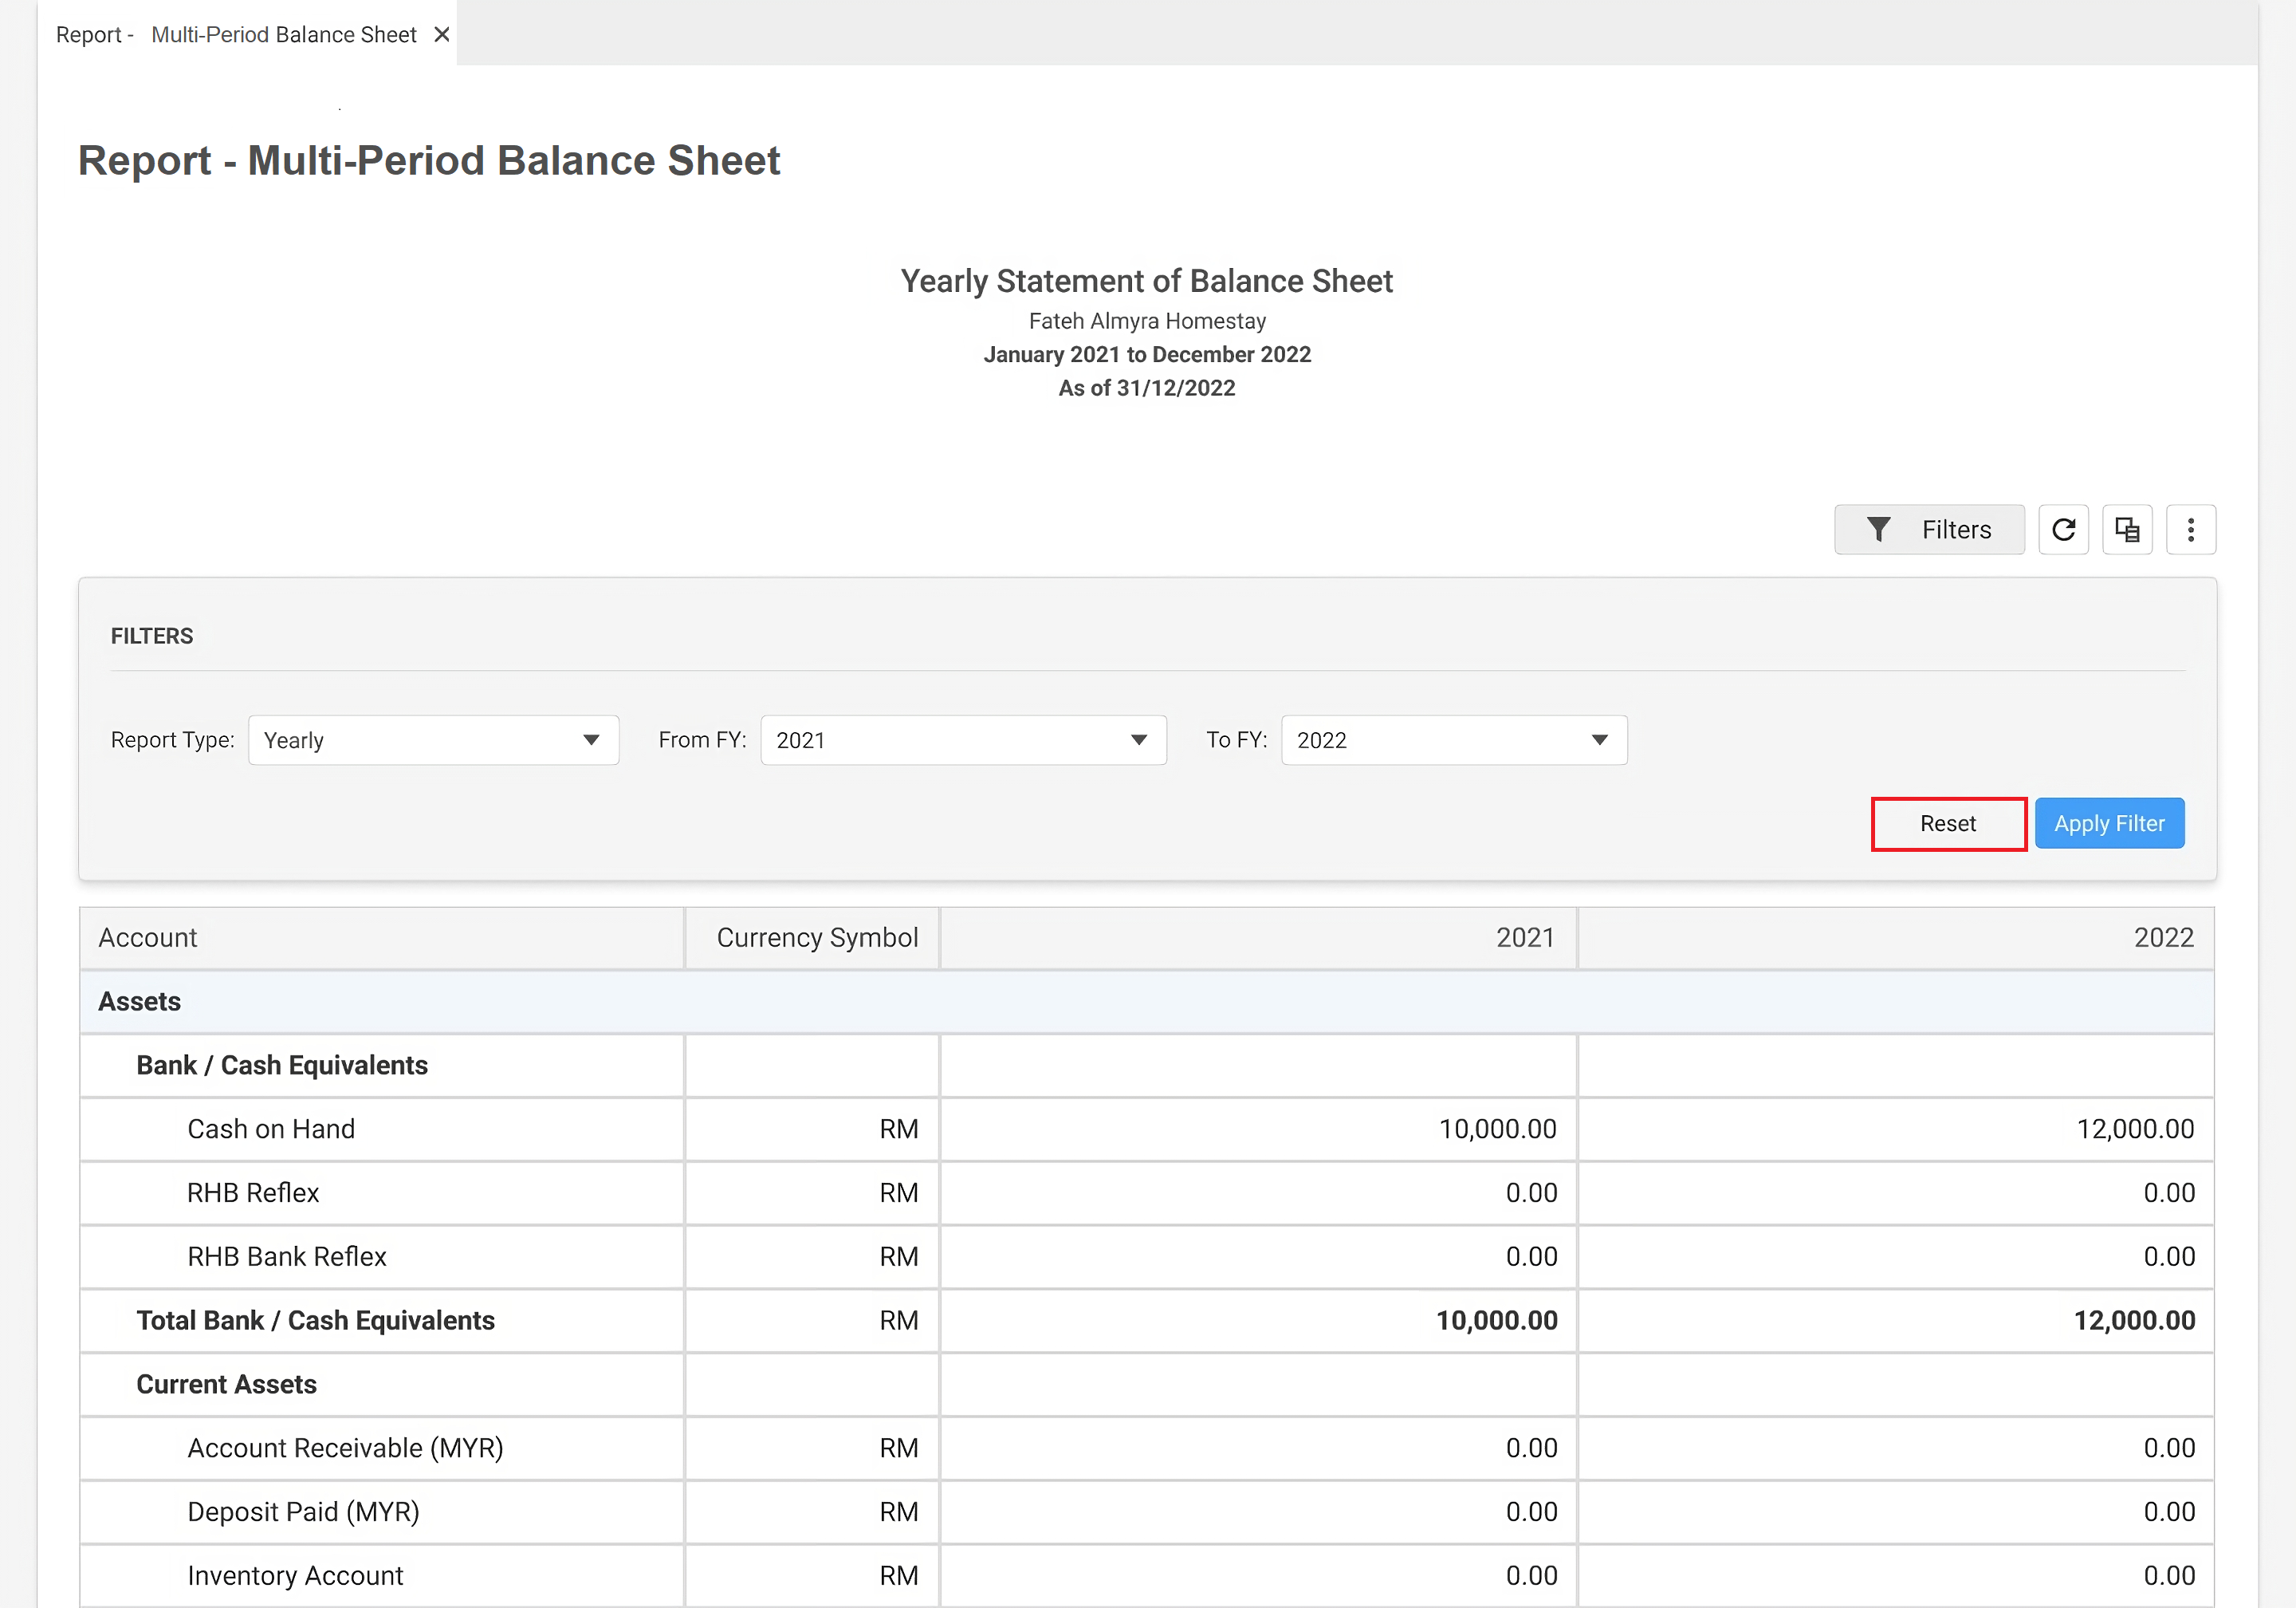Image resolution: width=2296 pixels, height=1608 pixels.
Task: Click the RHB Bank Reflex account
Action: [x=287, y=1257]
